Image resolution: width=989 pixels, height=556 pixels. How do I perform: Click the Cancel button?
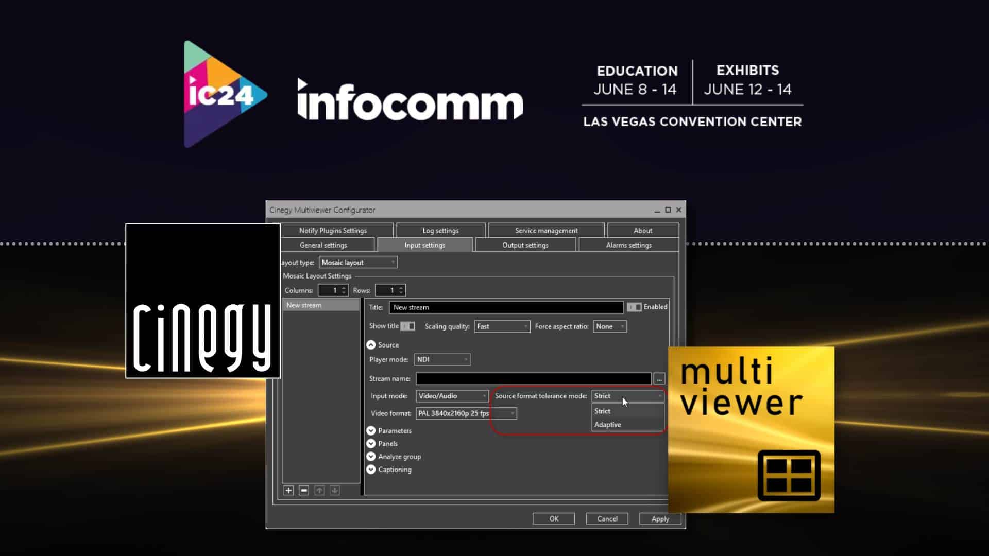(x=607, y=518)
